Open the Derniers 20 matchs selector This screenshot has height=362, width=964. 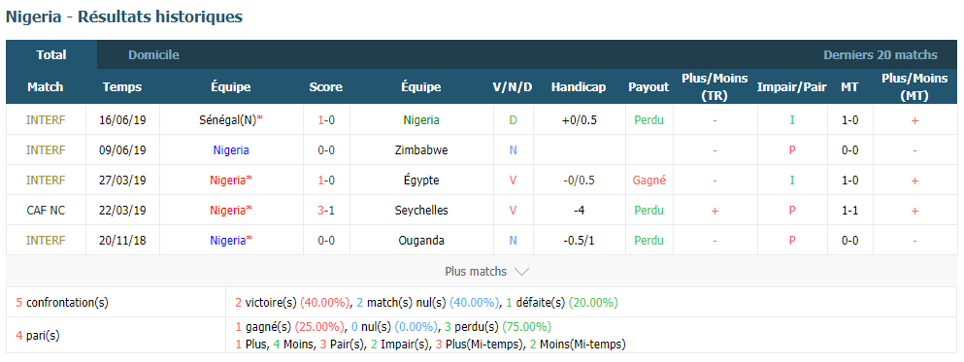(x=881, y=54)
